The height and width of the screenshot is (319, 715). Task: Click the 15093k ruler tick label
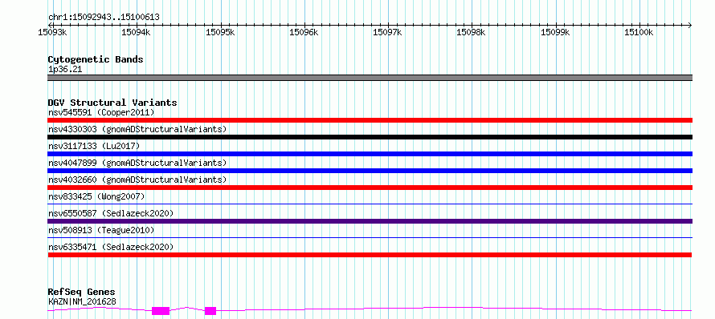[53, 32]
